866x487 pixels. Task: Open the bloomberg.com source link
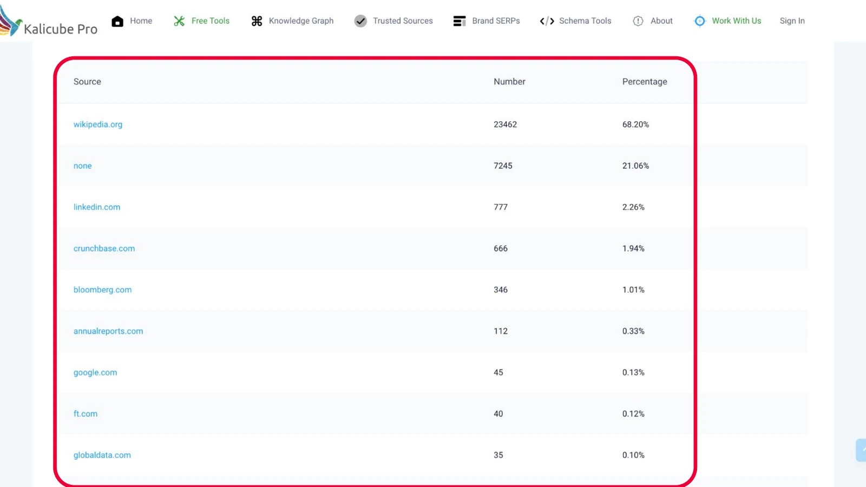103,290
